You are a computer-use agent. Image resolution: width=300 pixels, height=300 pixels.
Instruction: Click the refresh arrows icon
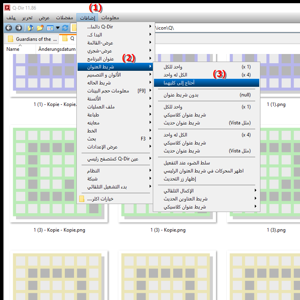pyautogui.click(x=65, y=28)
